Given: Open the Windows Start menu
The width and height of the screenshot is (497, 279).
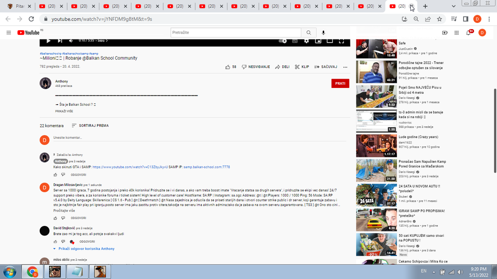Looking at the screenshot, I should [9, 271].
